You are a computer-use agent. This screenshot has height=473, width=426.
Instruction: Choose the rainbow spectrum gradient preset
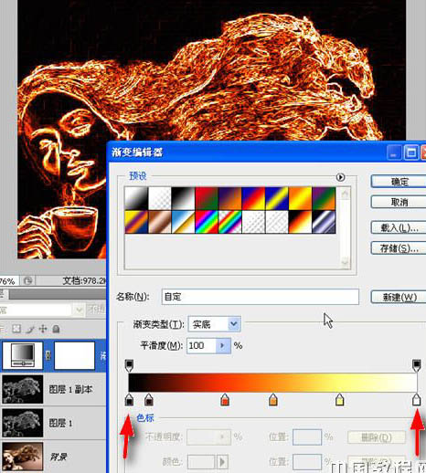[x=207, y=222]
